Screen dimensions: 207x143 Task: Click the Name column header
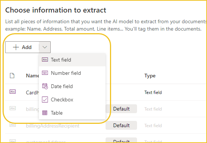[x=33, y=76]
